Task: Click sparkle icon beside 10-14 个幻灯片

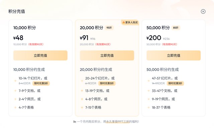Action: tap(15, 81)
